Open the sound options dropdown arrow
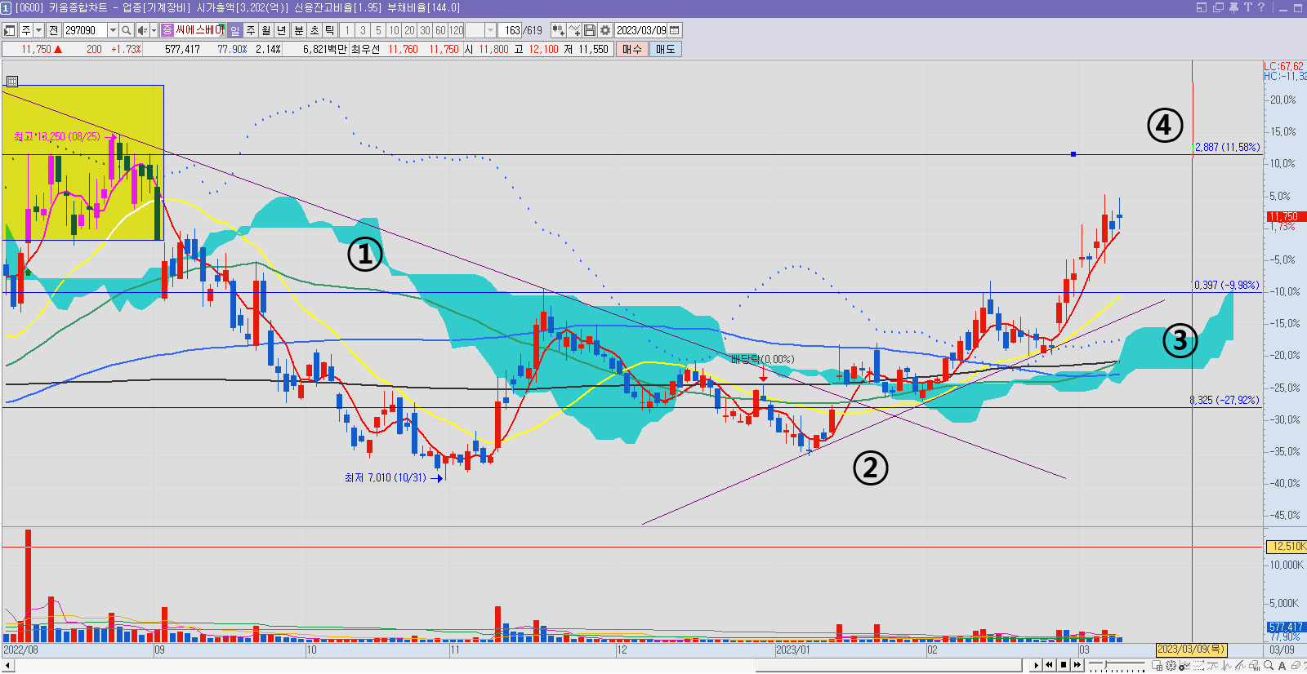Image resolution: width=1307 pixels, height=674 pixels. 154,30
